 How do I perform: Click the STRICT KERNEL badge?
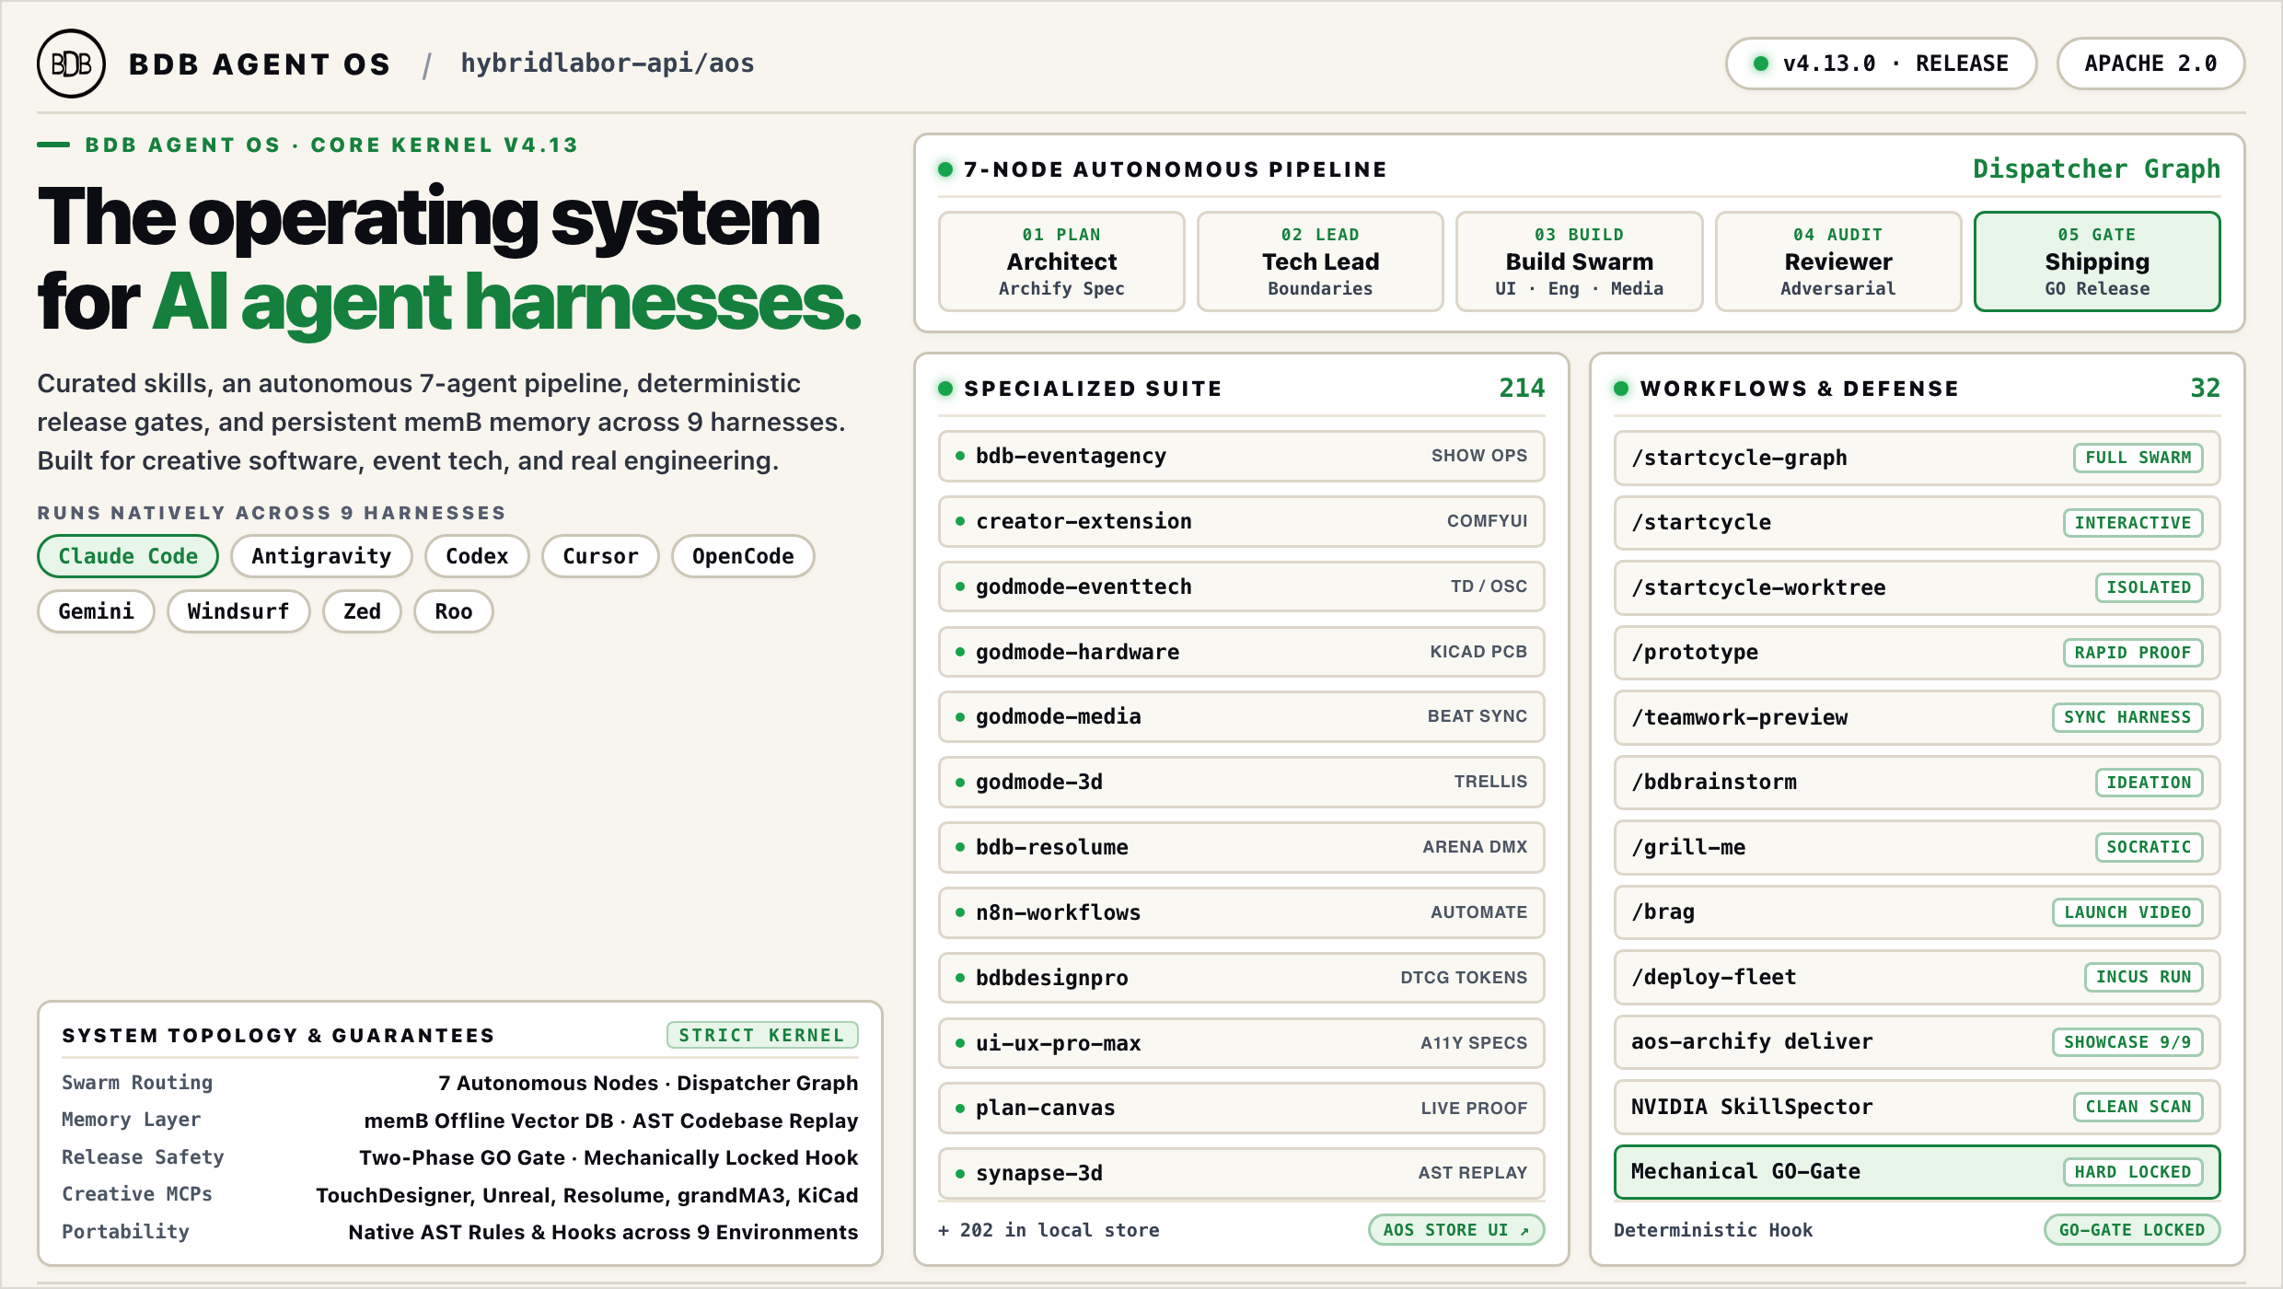point(762,1035)
